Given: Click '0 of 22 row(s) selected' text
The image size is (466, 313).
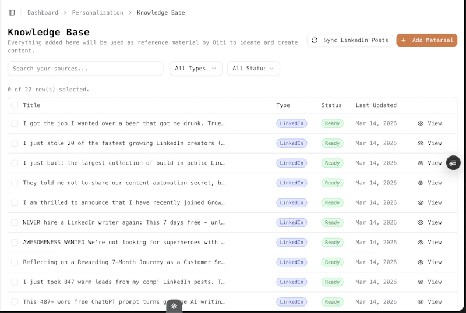Looking at the screenshot, I should (x=48, y=90).
